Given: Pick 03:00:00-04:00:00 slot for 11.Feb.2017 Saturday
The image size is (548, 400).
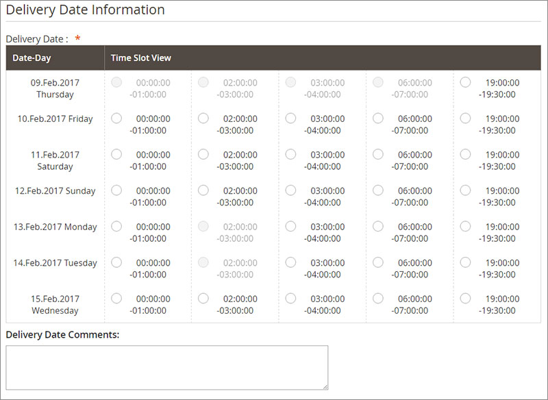Looking at the screenshot, I should click(290, 154).
